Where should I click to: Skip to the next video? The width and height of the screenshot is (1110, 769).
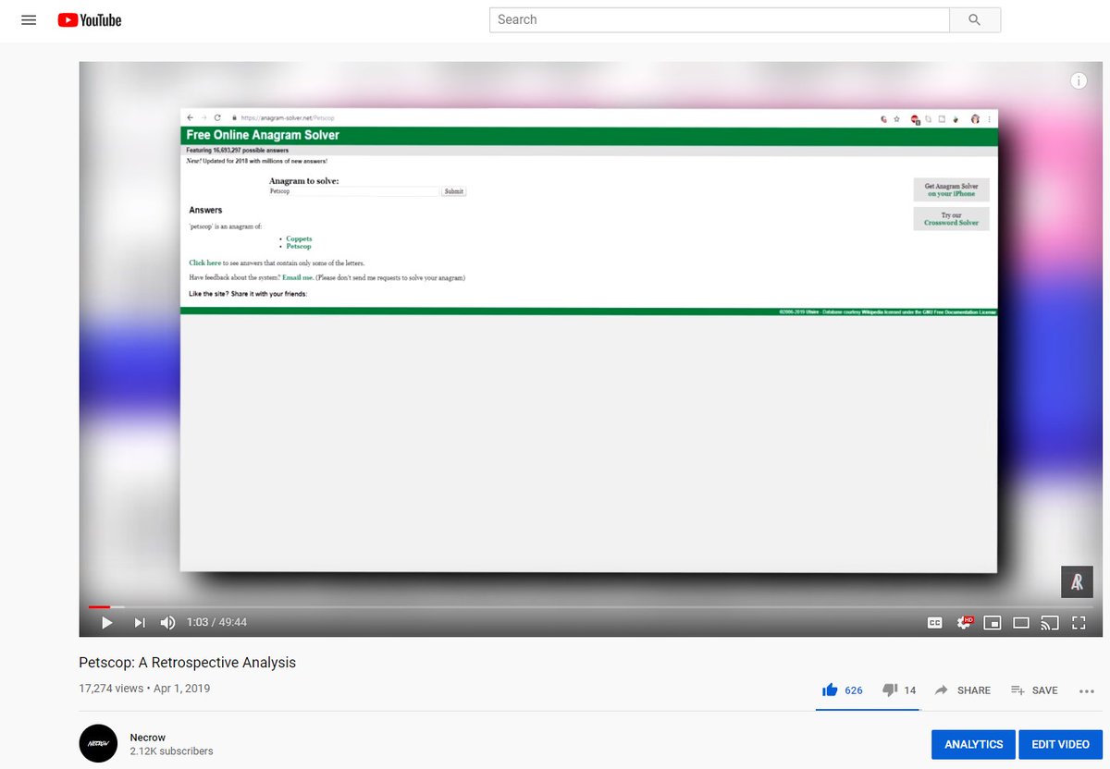tap(140, 622)
